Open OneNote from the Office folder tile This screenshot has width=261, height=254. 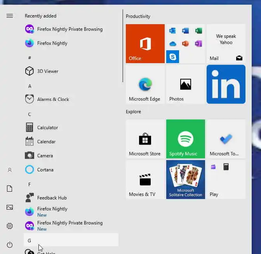pyautogui.click(x=198, y=44)
